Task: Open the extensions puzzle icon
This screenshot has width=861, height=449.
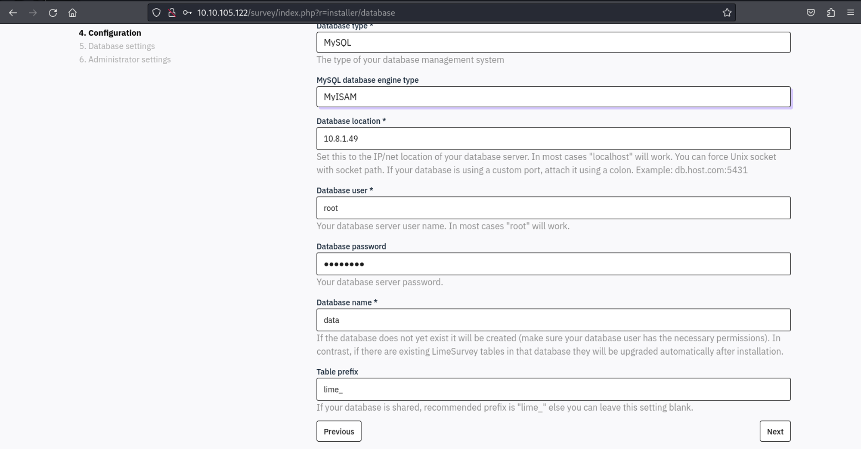Action: (x=831, y=13)
